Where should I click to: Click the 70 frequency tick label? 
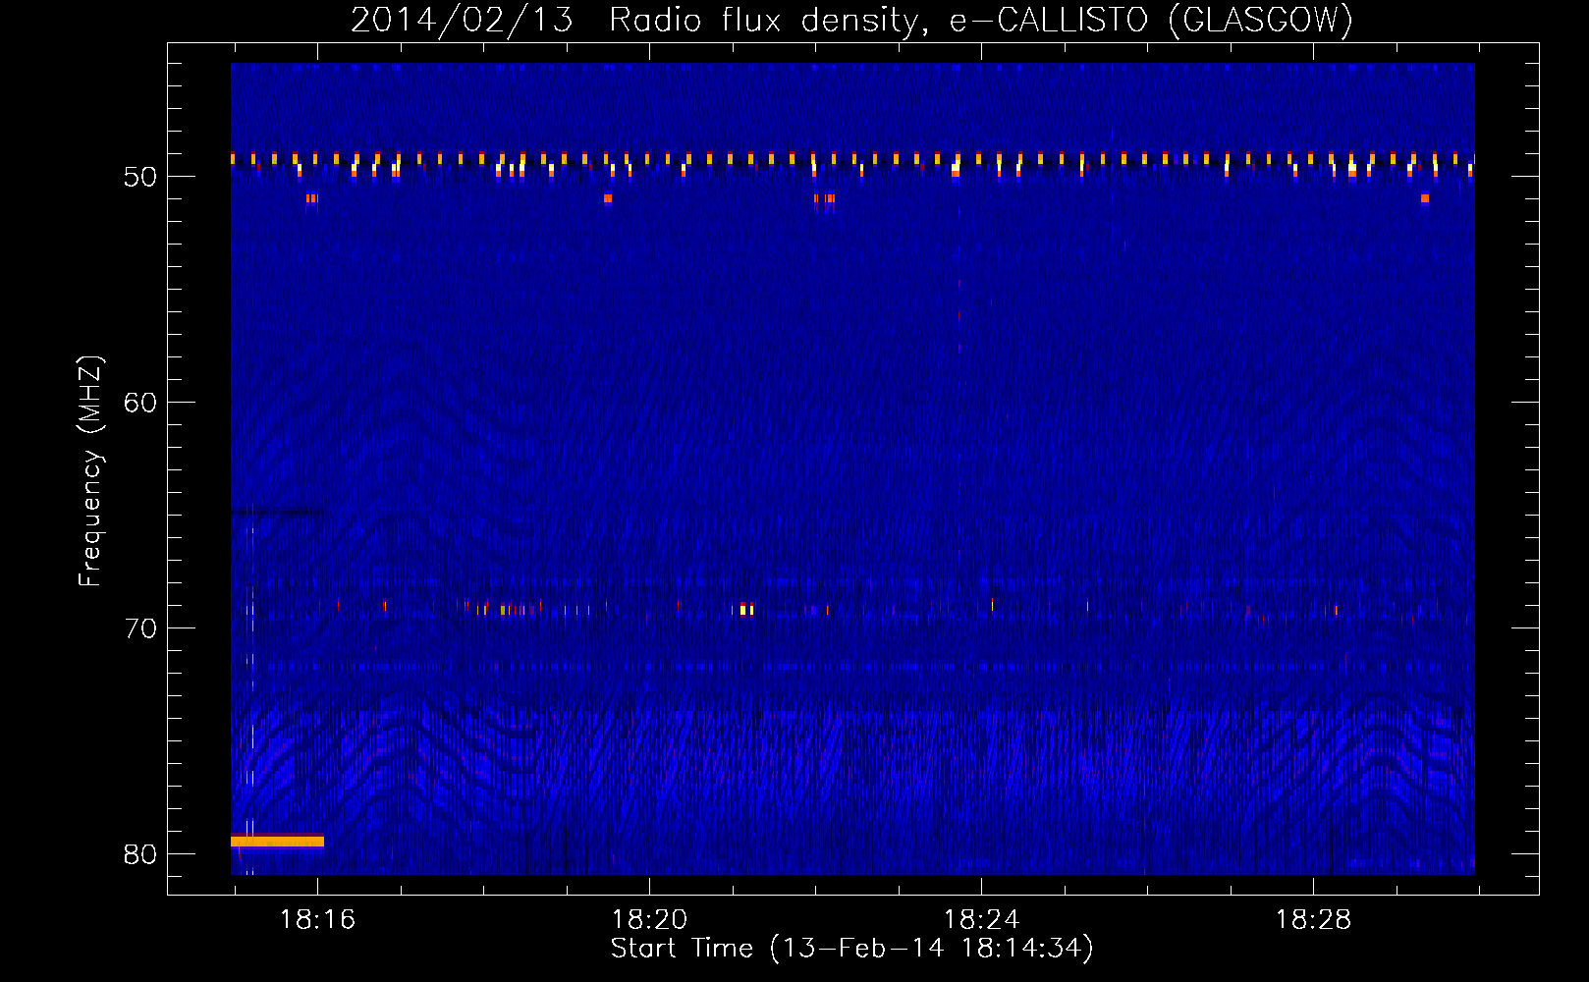[140, 629]
